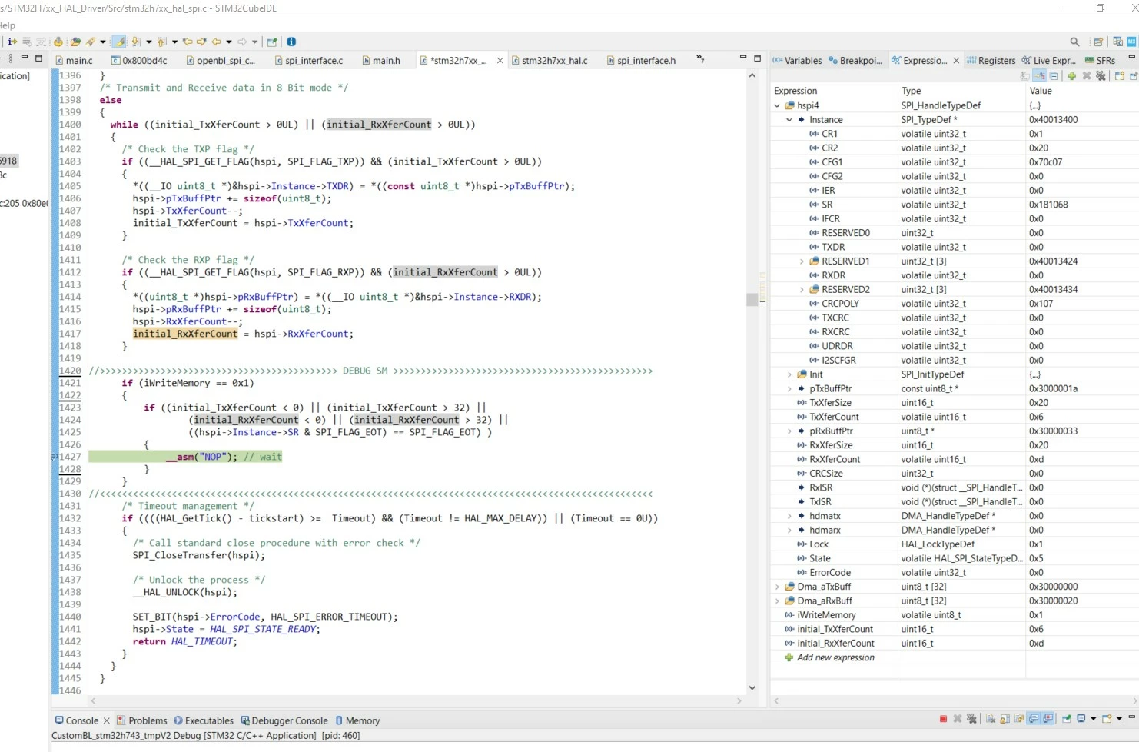Select the iWriteMemory expression row
1139x752 pixels.
(953, 615)
